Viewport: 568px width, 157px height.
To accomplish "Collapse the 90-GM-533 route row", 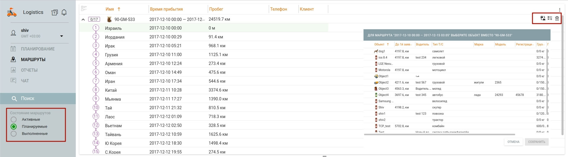I will coord(83,19).
